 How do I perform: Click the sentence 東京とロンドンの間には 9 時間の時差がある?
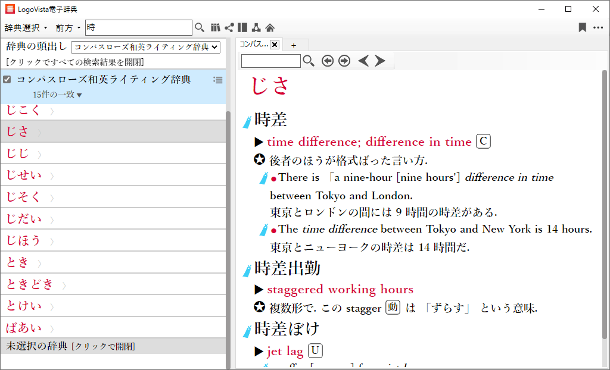click(384, 212)
